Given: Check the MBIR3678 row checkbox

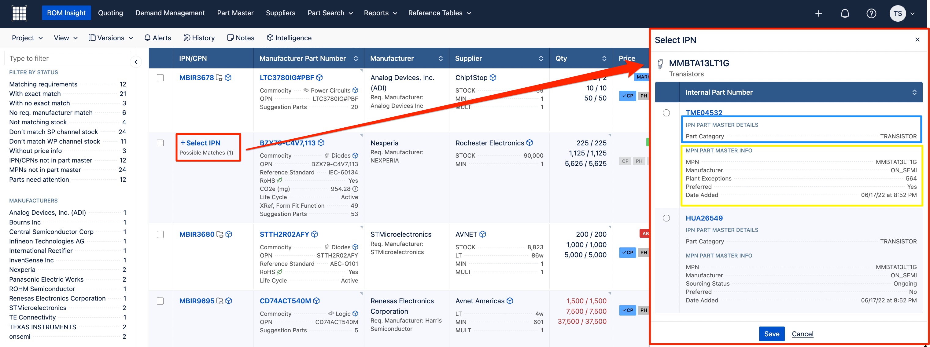Looking at the screenshot, I should pyautogui.click(x=160, y=78).
